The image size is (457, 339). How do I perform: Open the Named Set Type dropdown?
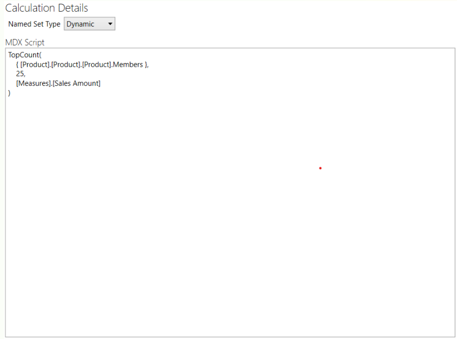point(89,23)
